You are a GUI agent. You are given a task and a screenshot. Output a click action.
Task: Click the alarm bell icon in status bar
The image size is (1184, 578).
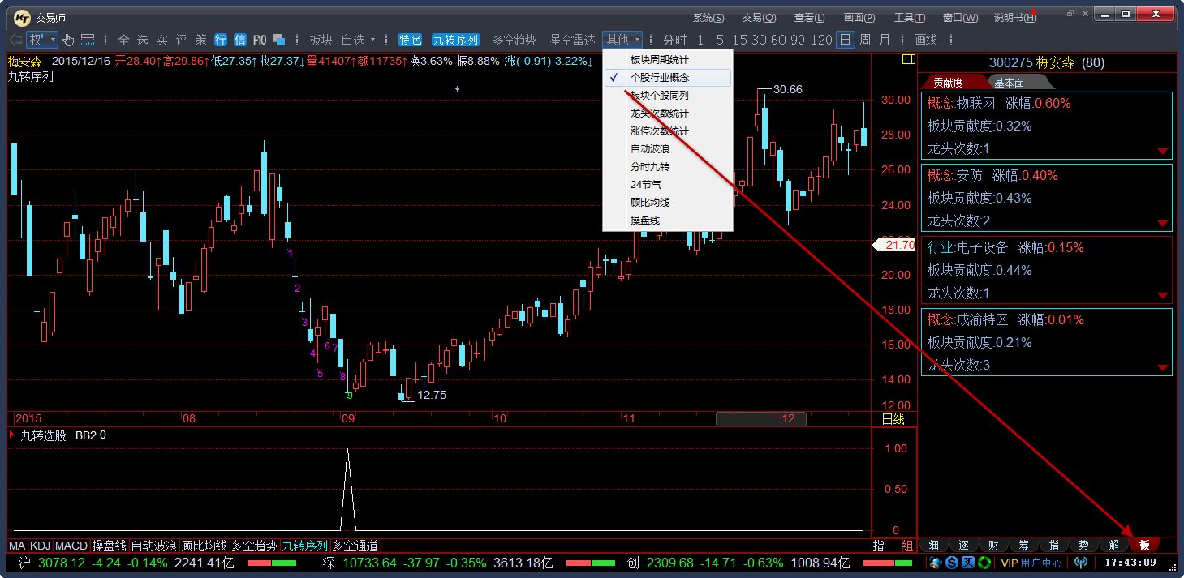coord(935,563)
